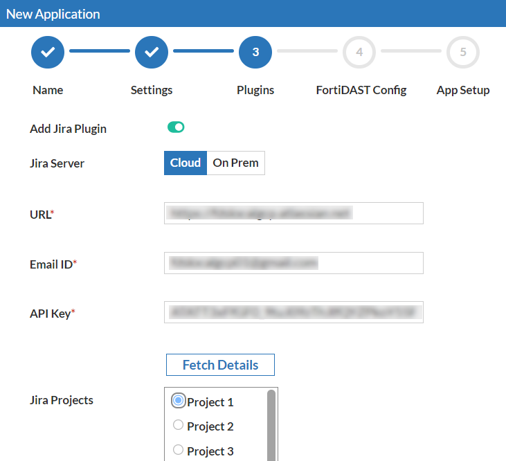Click the Fetch Details button
This screenshot has height=461, width=506.
220,365
